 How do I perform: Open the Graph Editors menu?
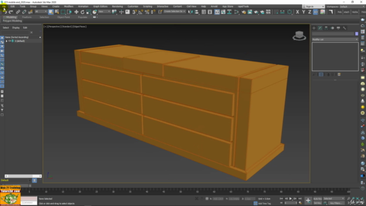100,6
